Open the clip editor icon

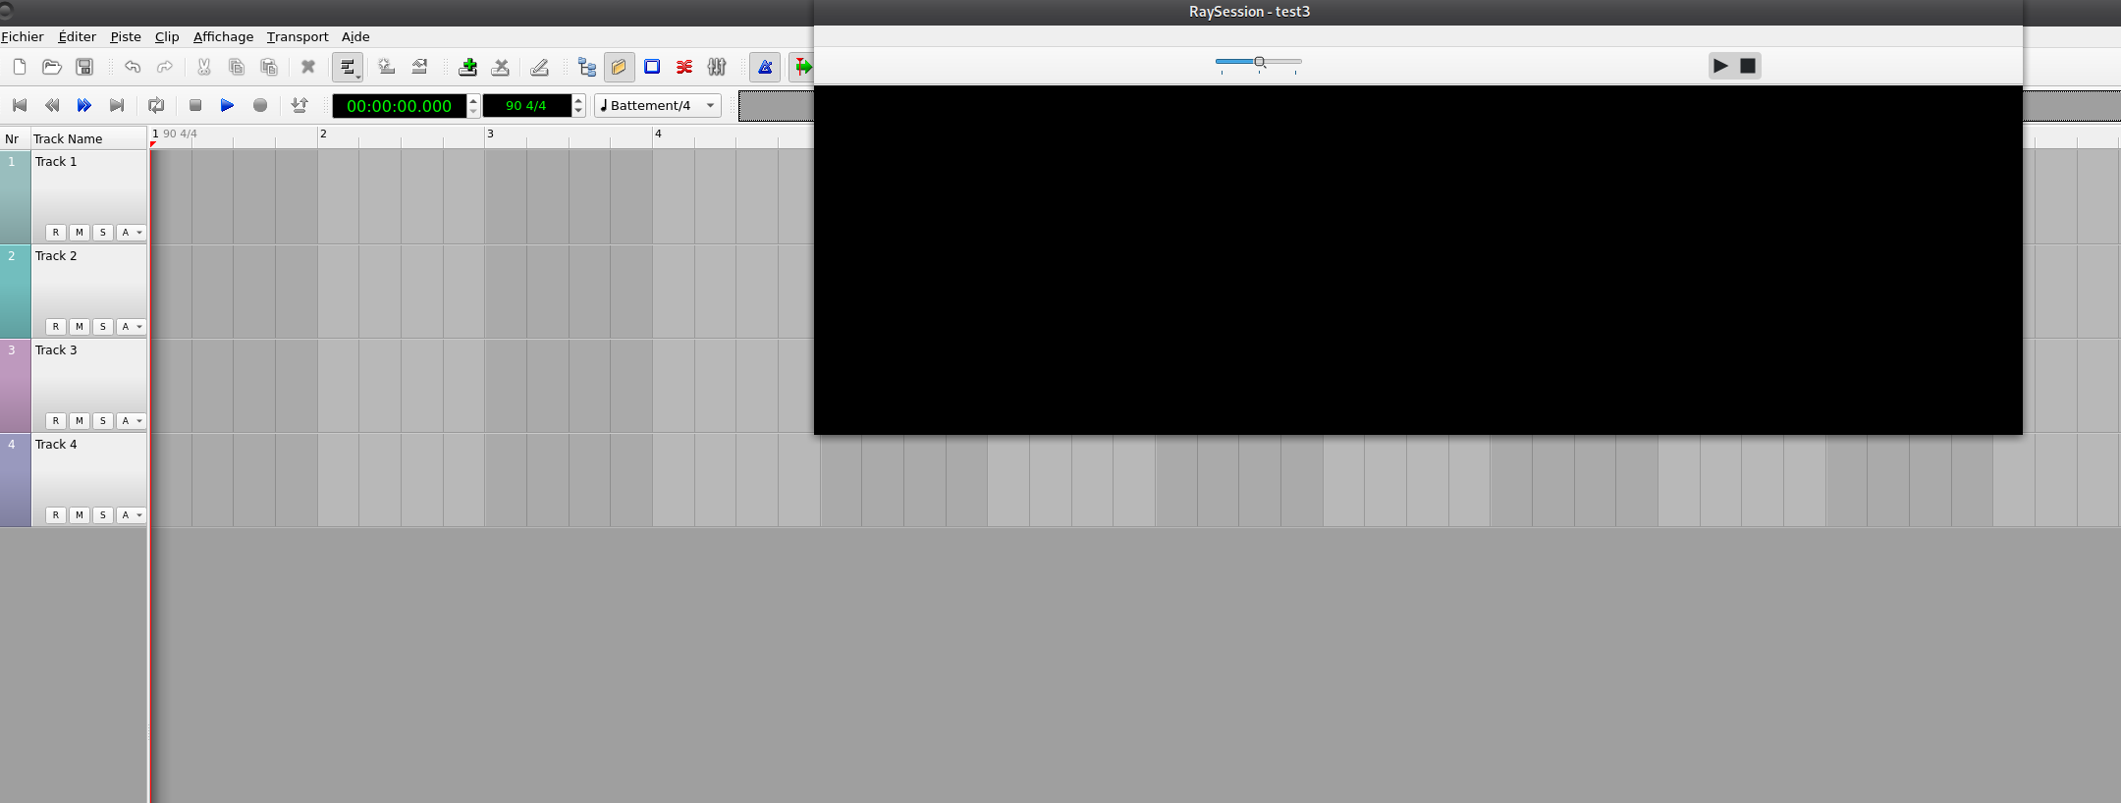click(419, 67)
